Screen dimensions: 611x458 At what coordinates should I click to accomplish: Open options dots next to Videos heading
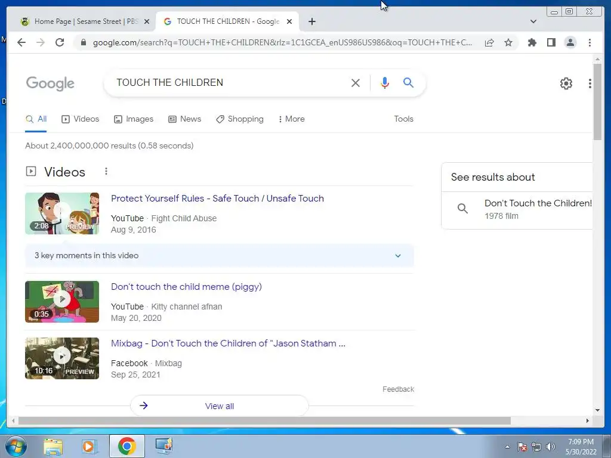tap(106, 171)
